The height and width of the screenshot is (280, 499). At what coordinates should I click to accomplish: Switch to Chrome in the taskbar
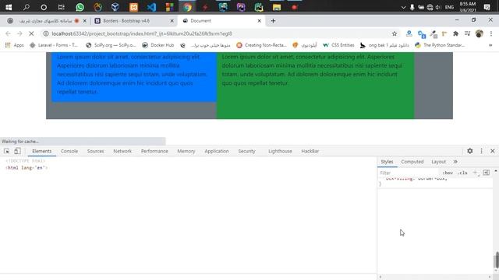187,7
